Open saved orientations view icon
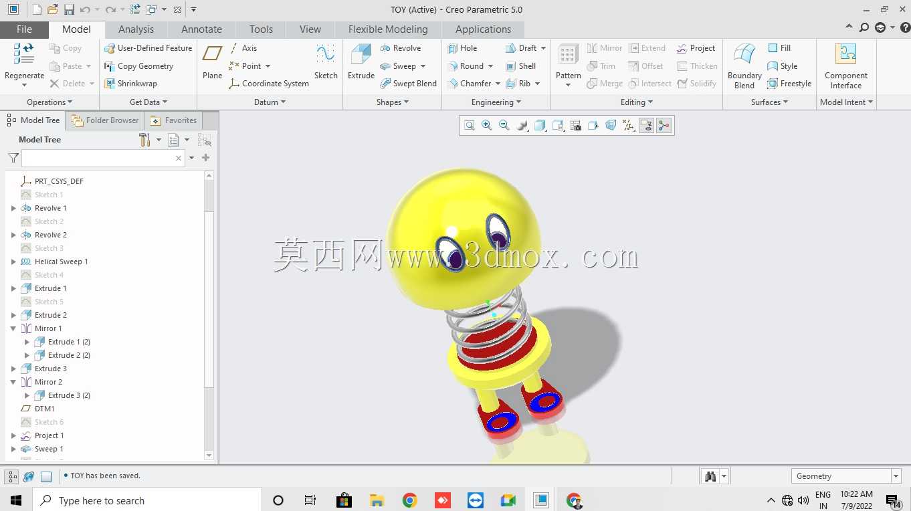This screenshot has height=511, width=911. tap(558, 125)
